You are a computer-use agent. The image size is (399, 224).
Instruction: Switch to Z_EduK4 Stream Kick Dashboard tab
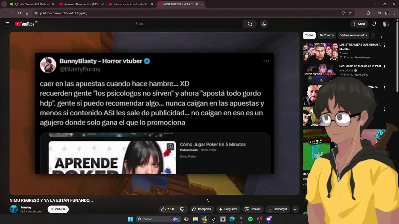(x=32, y=4)
